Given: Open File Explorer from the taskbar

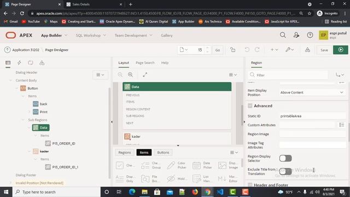Looking at the screenshot, I should click(144, 192).
